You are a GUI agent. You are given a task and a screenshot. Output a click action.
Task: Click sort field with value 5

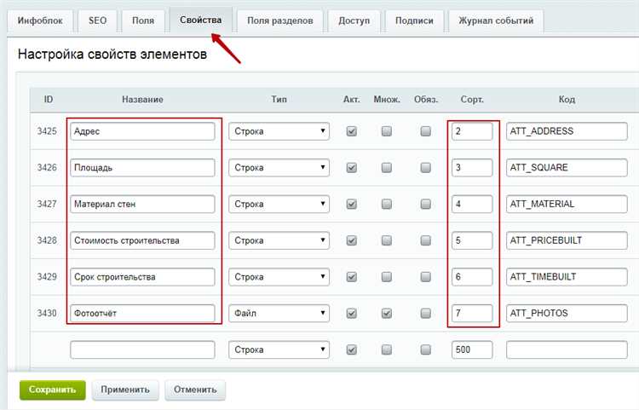(x=472, y=240)
